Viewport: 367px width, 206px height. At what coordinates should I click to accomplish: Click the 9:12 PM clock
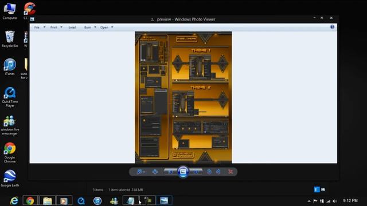tap(350, 201)
